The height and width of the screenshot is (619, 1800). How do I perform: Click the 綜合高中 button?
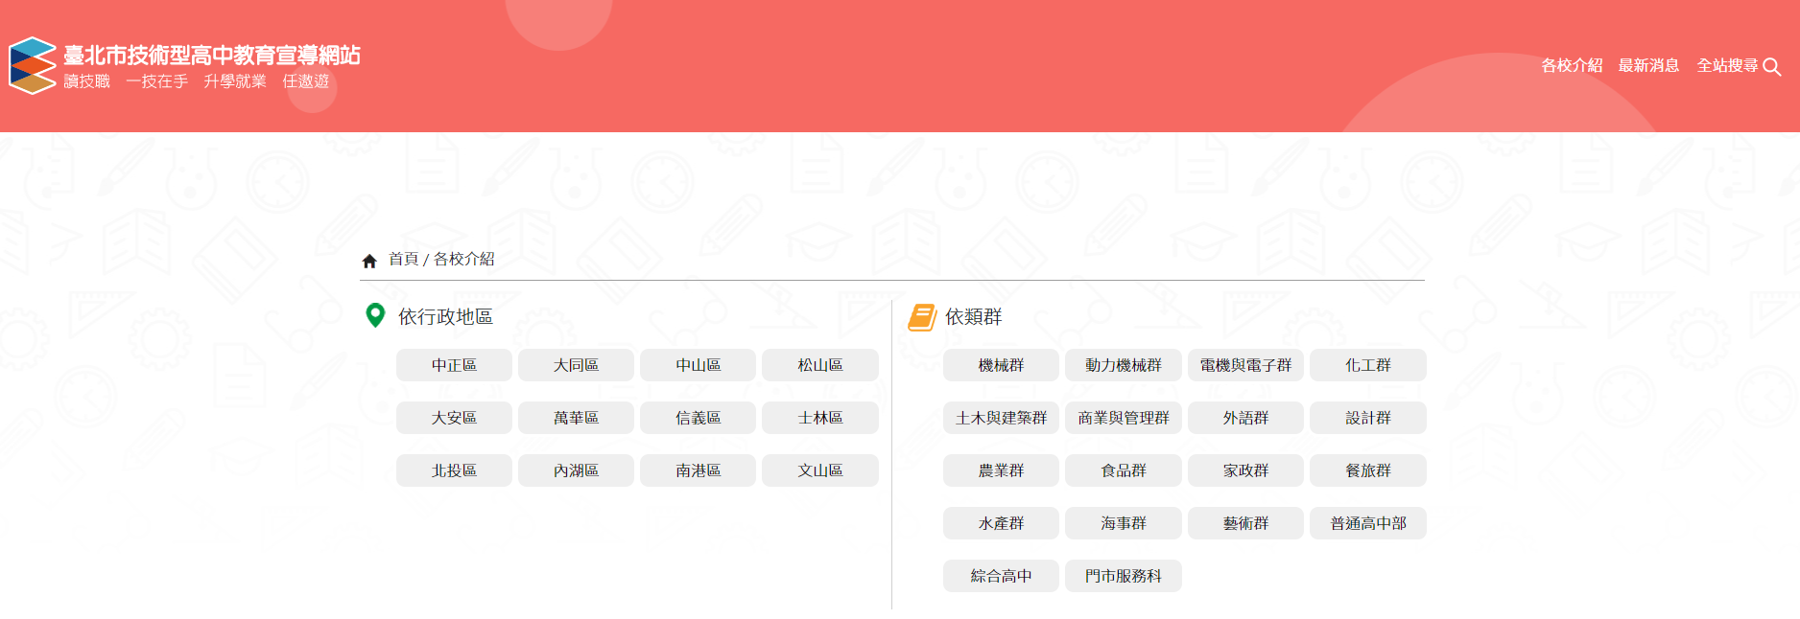1001,576
